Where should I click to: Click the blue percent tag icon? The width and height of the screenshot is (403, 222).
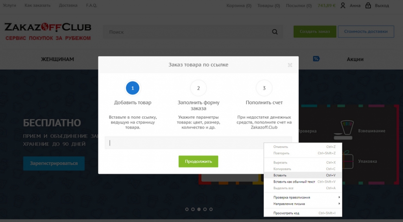[316, 59]
